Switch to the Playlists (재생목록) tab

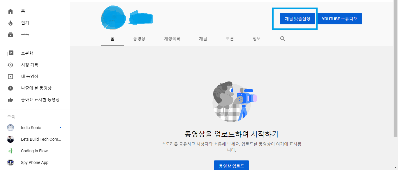point(172,39)
